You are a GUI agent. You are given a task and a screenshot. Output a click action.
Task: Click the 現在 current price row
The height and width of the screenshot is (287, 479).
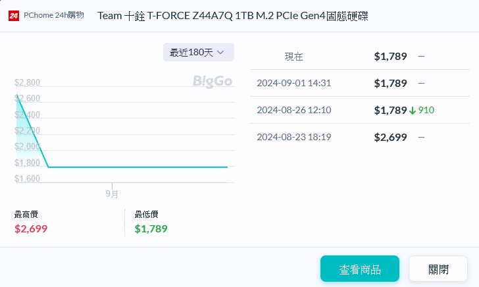click(359, 57)
